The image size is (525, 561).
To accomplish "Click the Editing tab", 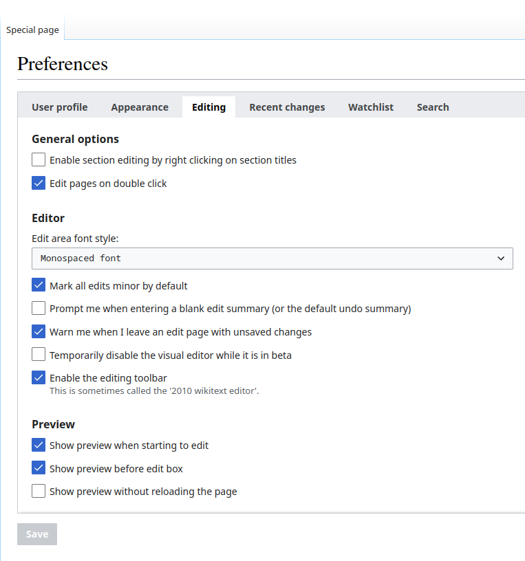I will 208,107.
